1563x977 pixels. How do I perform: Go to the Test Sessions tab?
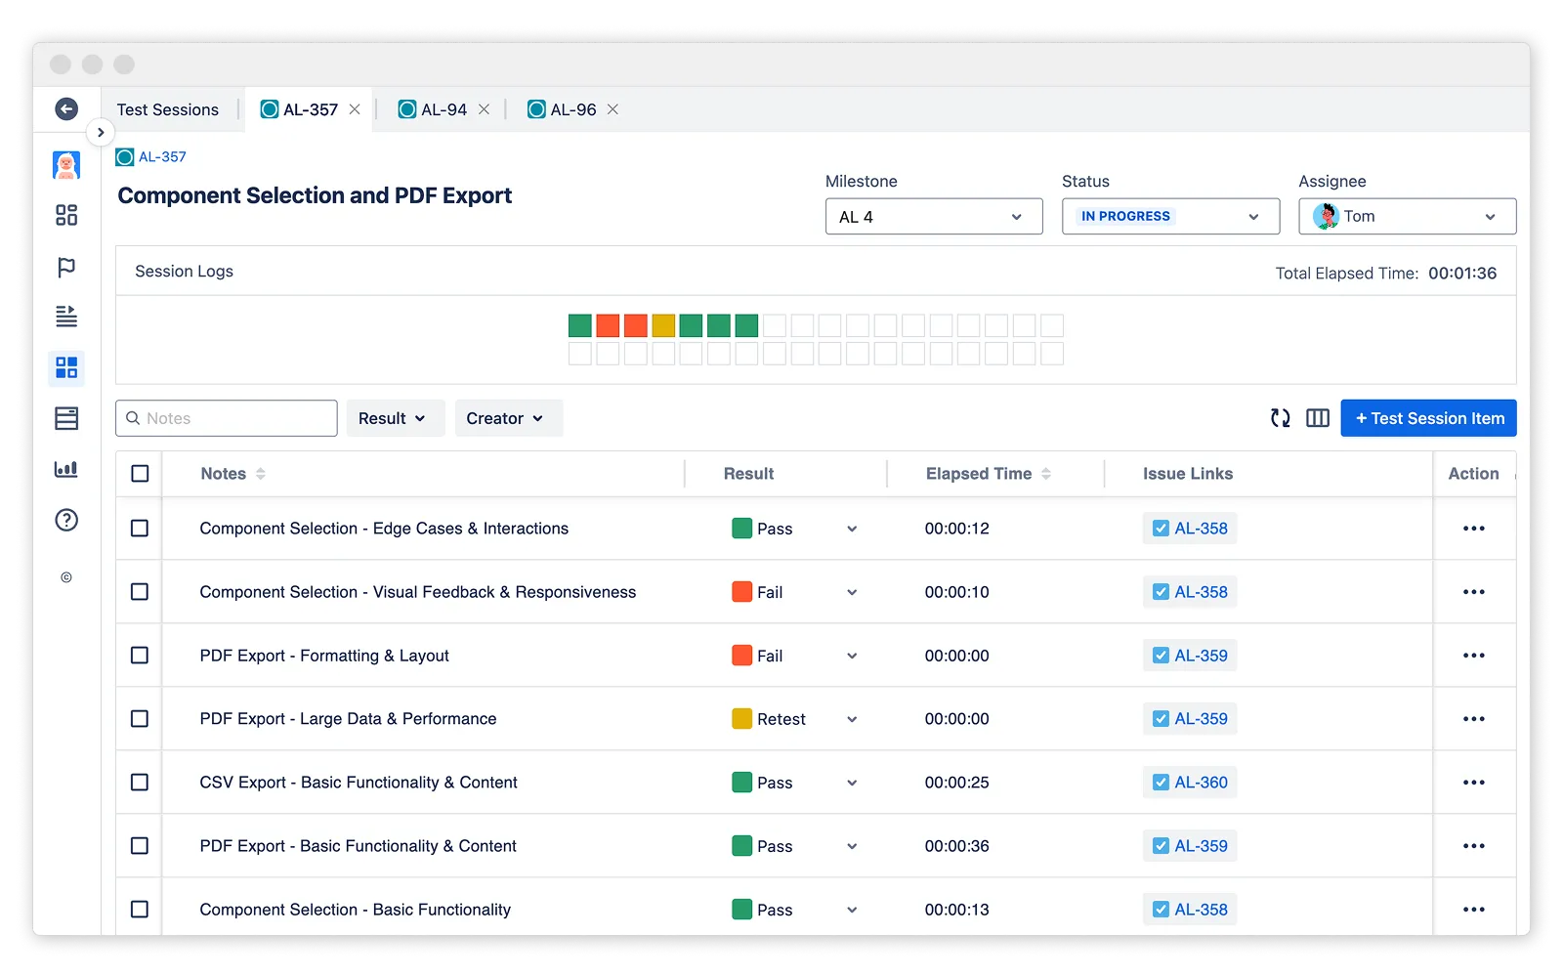[x=168, y=109]
